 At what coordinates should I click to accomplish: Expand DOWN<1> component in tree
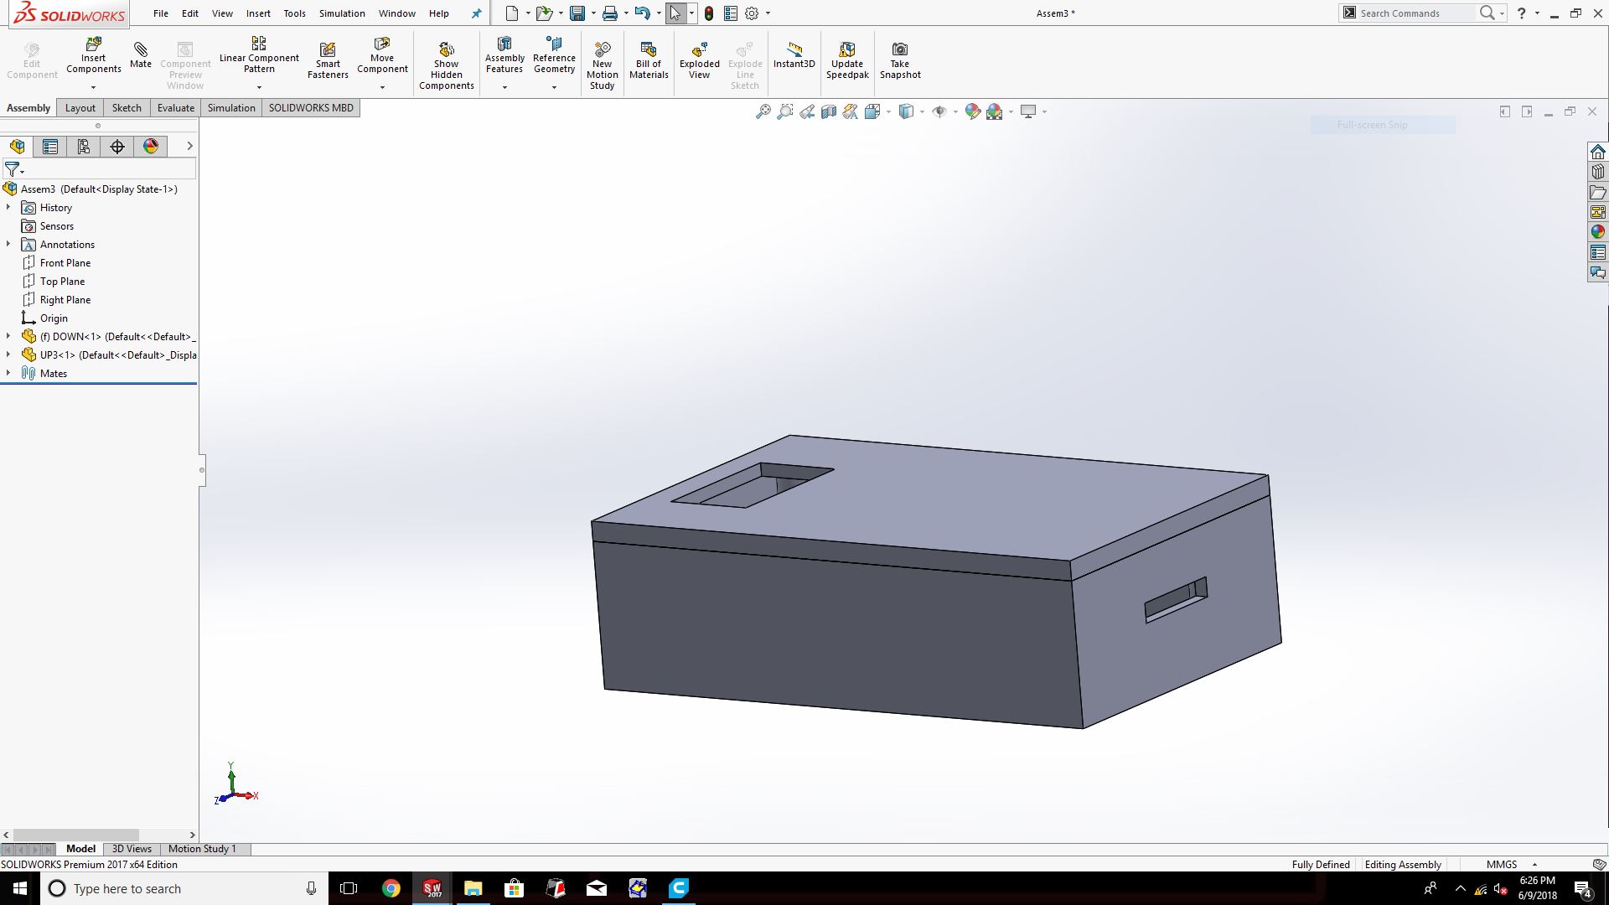[8, 336]
